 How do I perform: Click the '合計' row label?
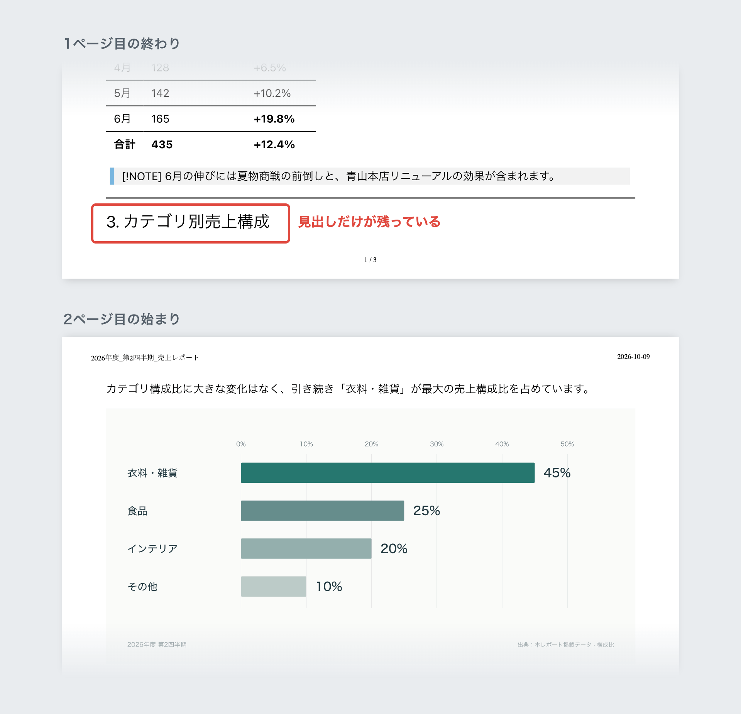click(x=125, y=144)
